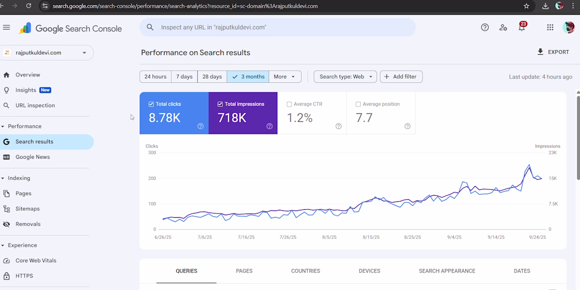Viewport: 580px width, 290px height.
Task: Select the 3 months date range
Action: 248,76
